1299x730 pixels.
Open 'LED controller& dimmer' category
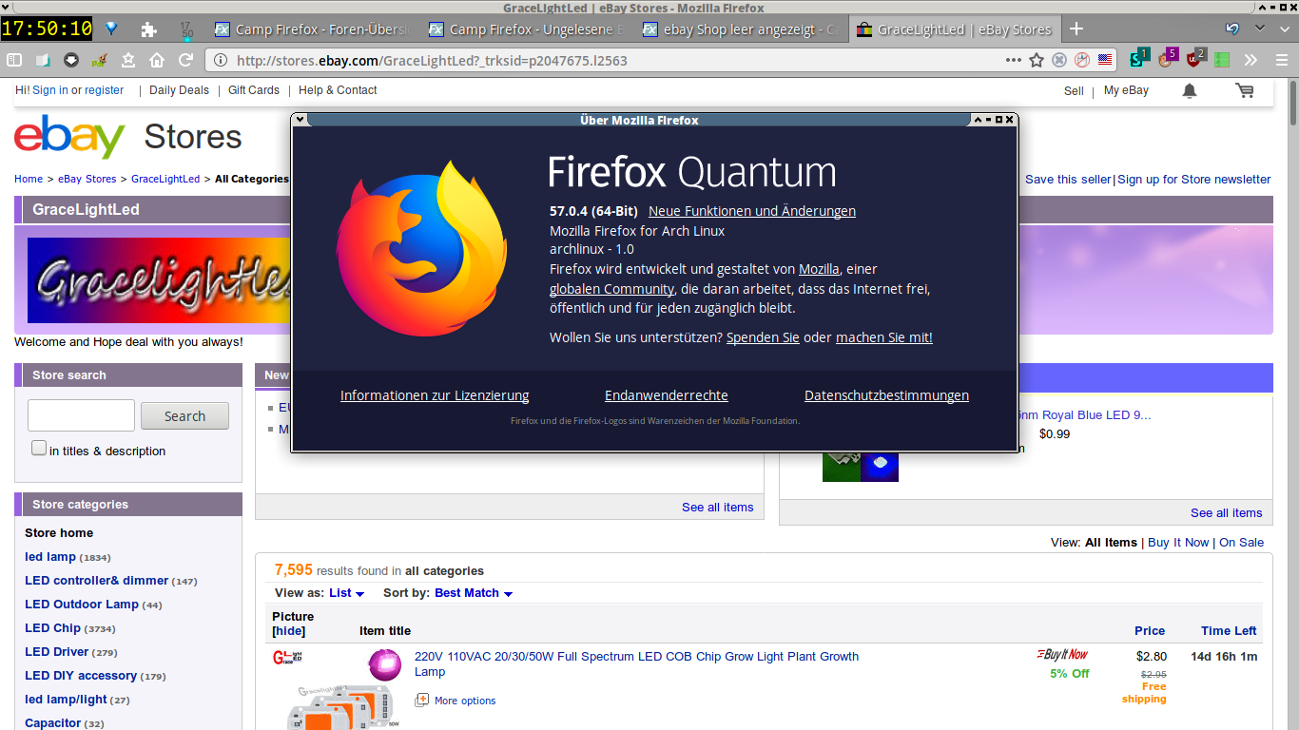click(96, 580)
